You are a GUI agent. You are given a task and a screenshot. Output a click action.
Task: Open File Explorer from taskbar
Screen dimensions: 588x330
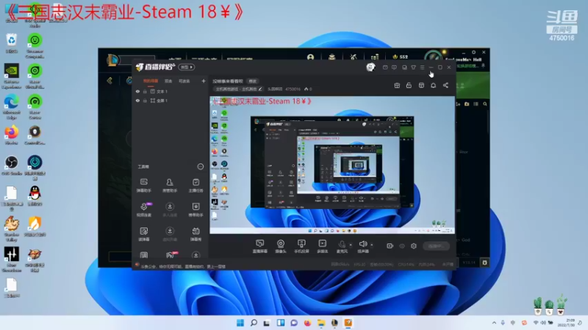pos(321,323)
